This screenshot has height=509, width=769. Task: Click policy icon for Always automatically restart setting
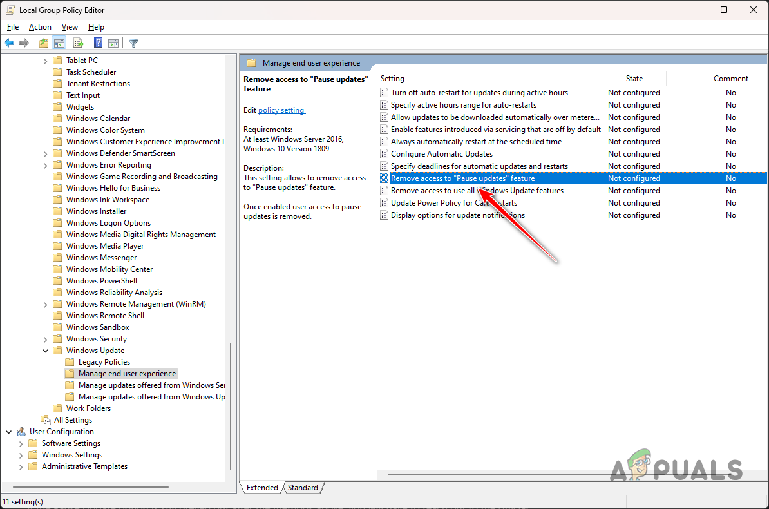(384, 142)
